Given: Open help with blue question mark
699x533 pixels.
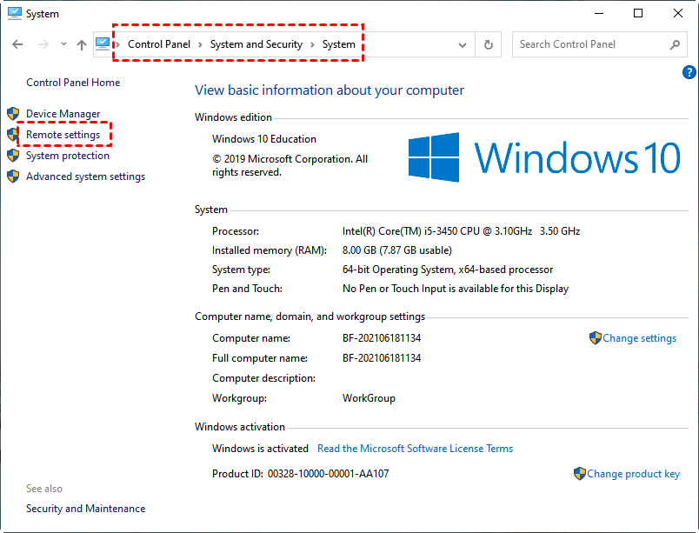Looking at the screenshot, I should pyautogui.click(x=689, y=72).
